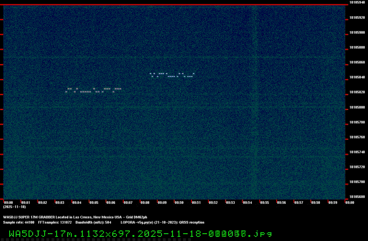
Task: Click the 18105840 frequency label
Action: (357, 77)
